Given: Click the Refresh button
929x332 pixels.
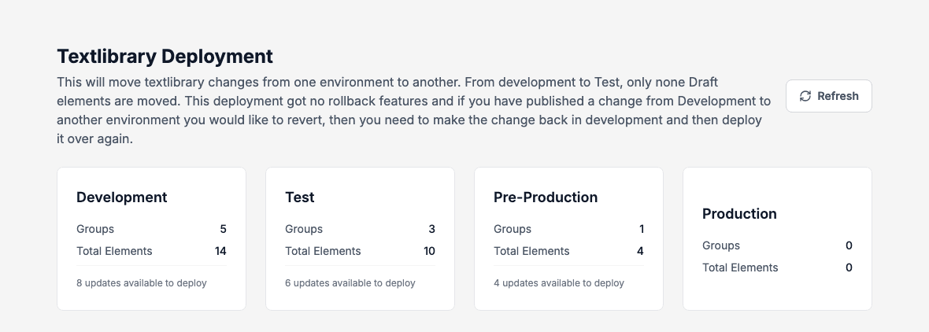Looking at the screenshot, I should pos(828,96).
